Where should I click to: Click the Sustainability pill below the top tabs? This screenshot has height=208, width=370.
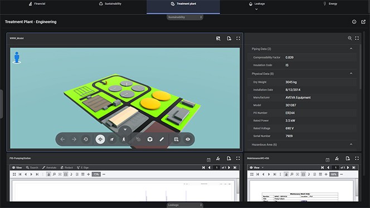(x=185, y=17)
